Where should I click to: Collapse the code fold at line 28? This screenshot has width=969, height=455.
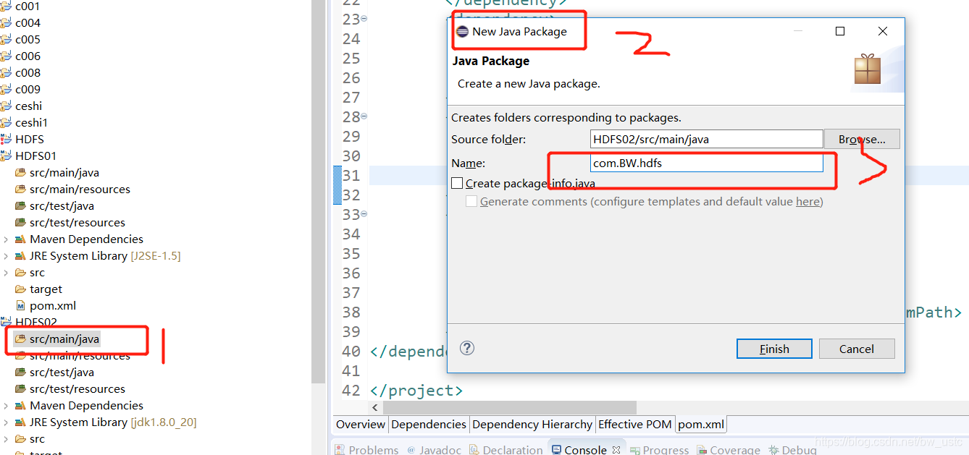[x=364, y=116]
